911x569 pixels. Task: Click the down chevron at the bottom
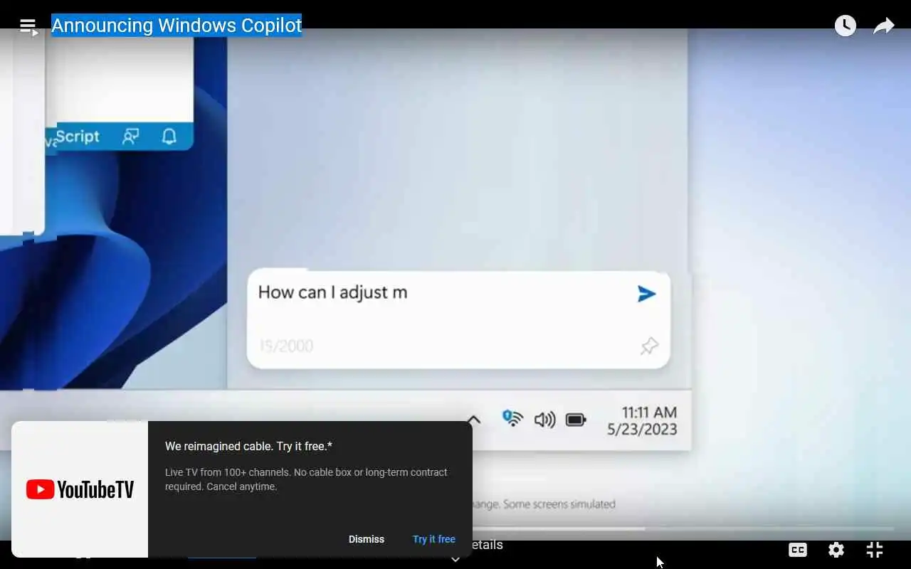click(455, 560)
